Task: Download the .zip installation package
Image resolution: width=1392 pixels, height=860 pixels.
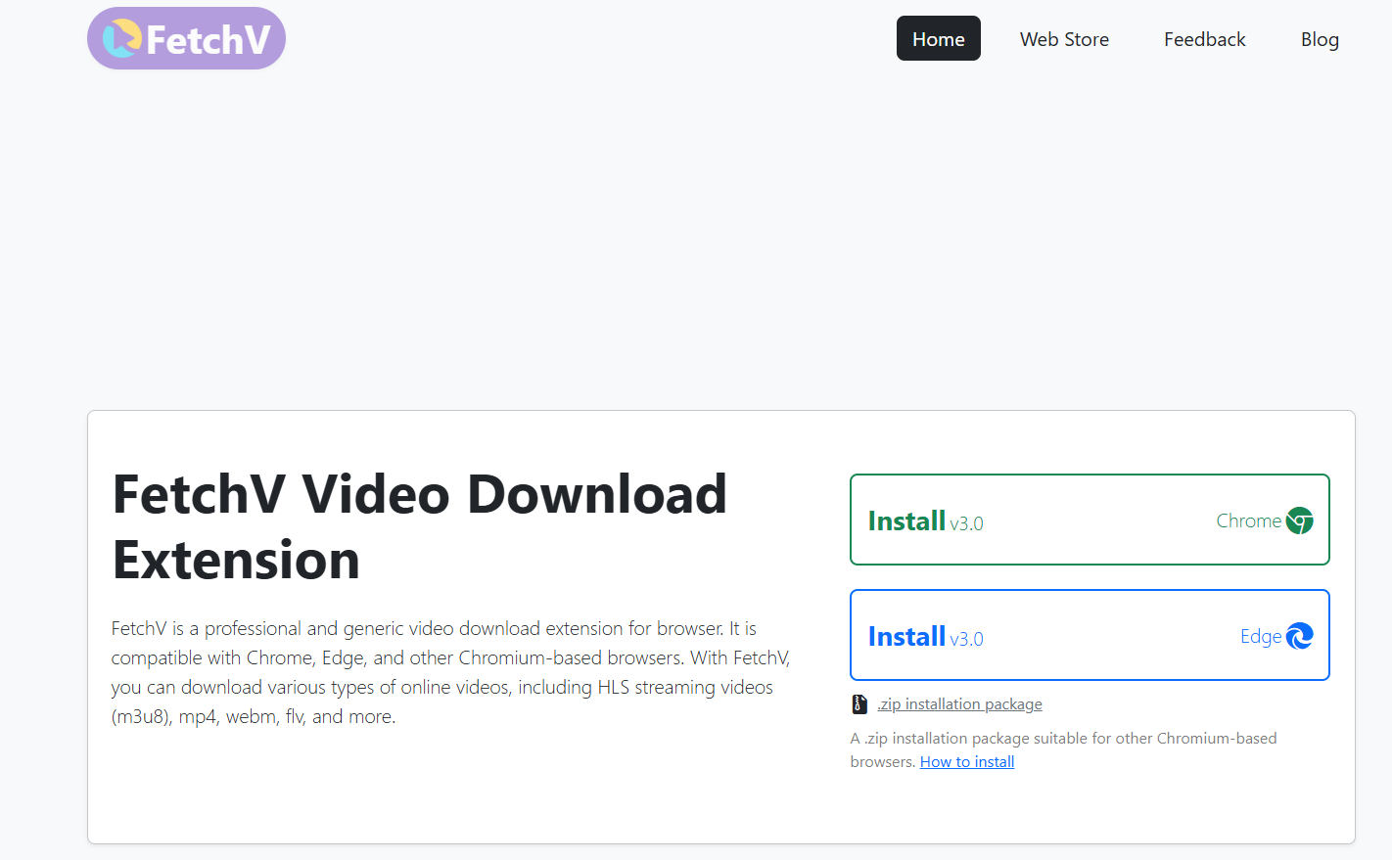Action: (x=959, y=703)
